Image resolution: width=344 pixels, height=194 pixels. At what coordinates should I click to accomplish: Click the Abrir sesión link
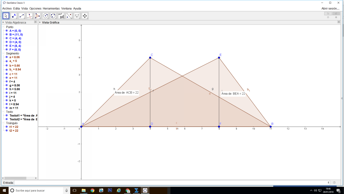(330, 9)
